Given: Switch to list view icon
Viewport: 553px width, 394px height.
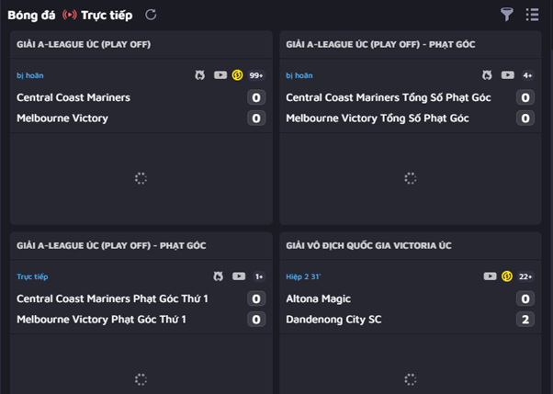Looking at the screenshot, I should click(532, 15).
